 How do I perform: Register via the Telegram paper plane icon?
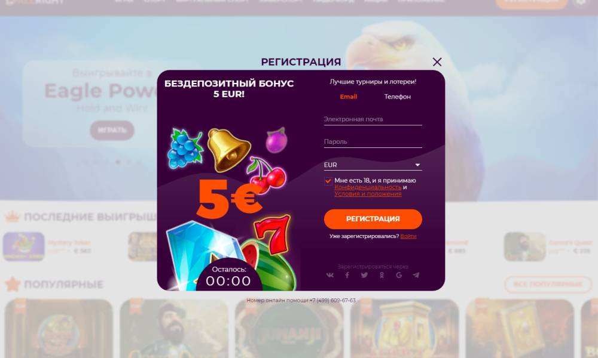pyautogui.click(x=416, y=275)
